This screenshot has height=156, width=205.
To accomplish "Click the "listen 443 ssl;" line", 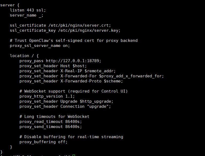I will (x=28, y=10).
